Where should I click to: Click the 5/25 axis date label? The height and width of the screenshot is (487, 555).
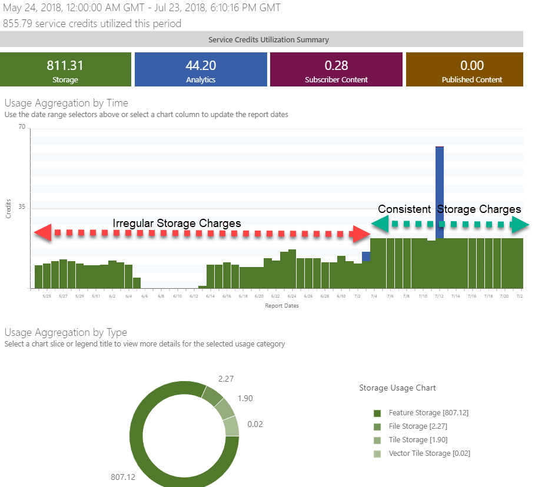click(x=46, y=296)
